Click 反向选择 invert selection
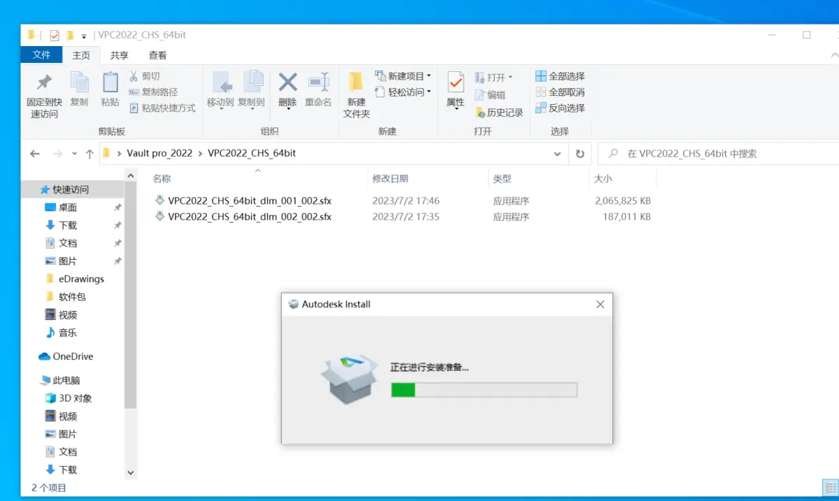Screen dimensions: 839x501 tap(560, 108)
